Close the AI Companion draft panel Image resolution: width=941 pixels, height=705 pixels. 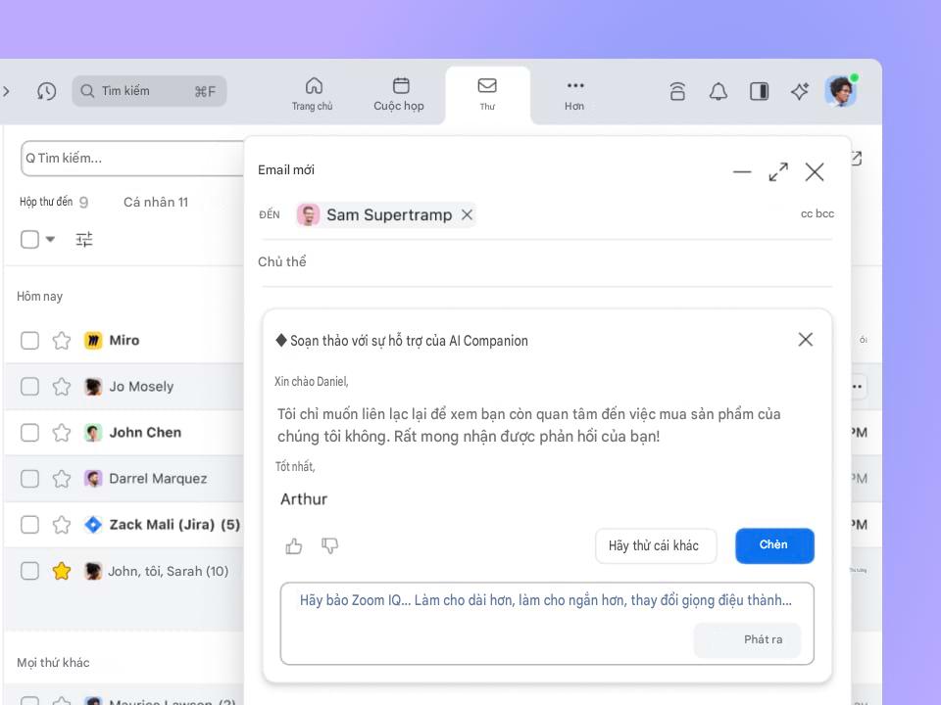coord(806,340)
